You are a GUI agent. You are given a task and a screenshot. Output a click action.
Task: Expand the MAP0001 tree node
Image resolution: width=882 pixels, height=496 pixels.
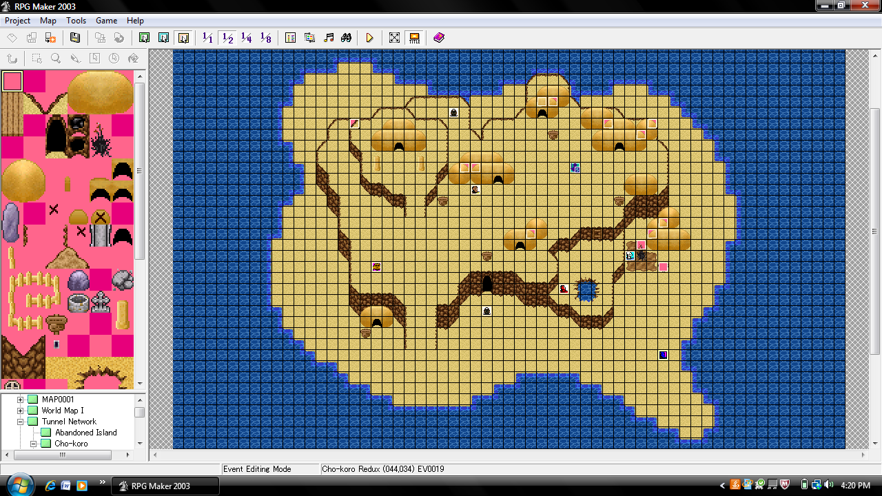click(x=21, y=400)
